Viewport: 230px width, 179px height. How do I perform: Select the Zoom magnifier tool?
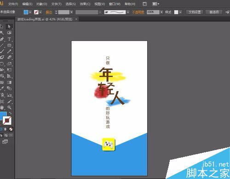coord(9,107)
